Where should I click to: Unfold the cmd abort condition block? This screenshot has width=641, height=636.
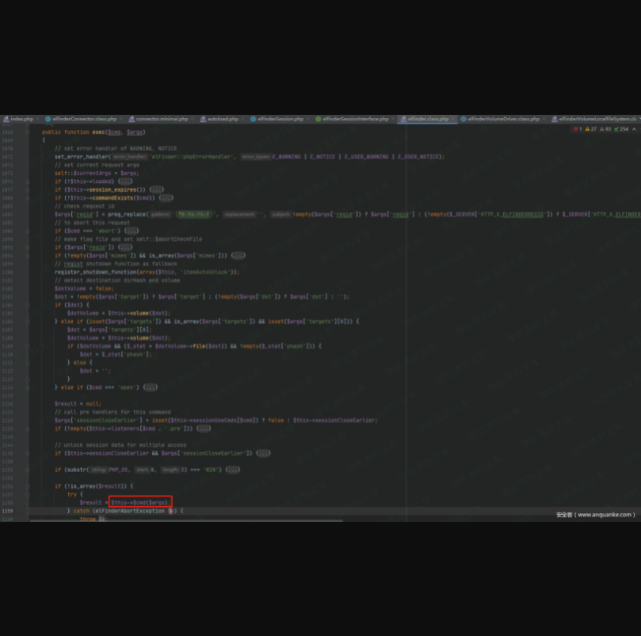[x=131, y=230]
